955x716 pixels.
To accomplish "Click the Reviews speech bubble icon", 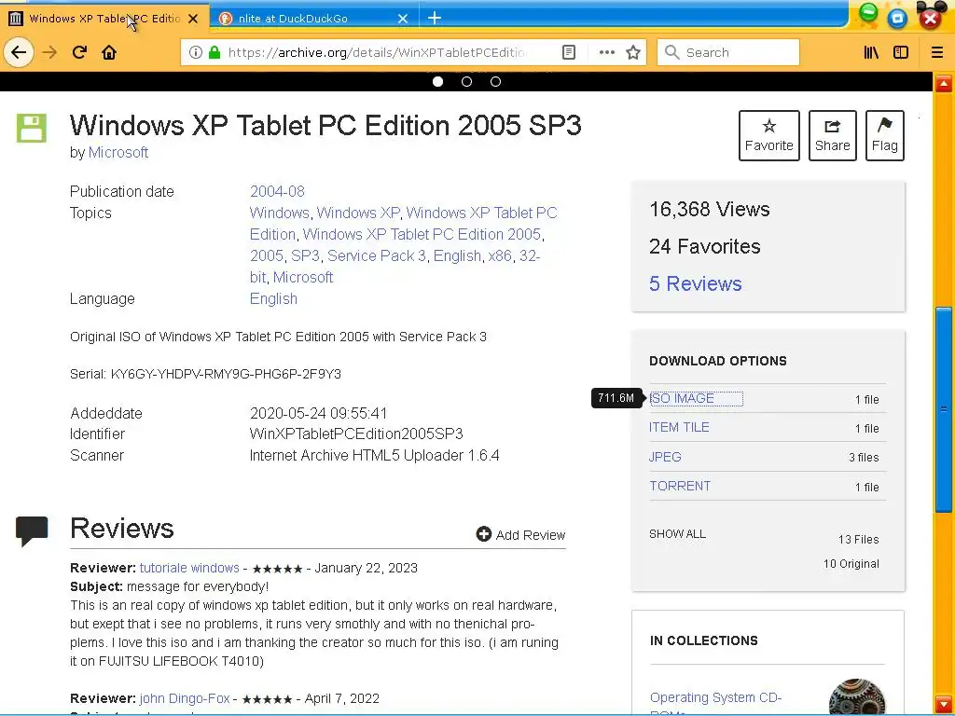I will (32, 530).
